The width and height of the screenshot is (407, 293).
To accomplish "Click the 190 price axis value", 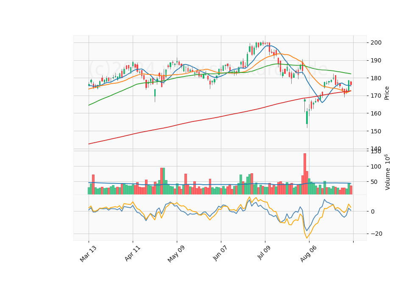I will 376,61.
